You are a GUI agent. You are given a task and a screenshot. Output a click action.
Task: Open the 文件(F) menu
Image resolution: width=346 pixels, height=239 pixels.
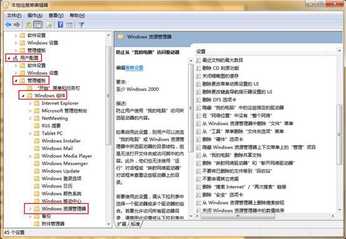(x=14, y=16)
